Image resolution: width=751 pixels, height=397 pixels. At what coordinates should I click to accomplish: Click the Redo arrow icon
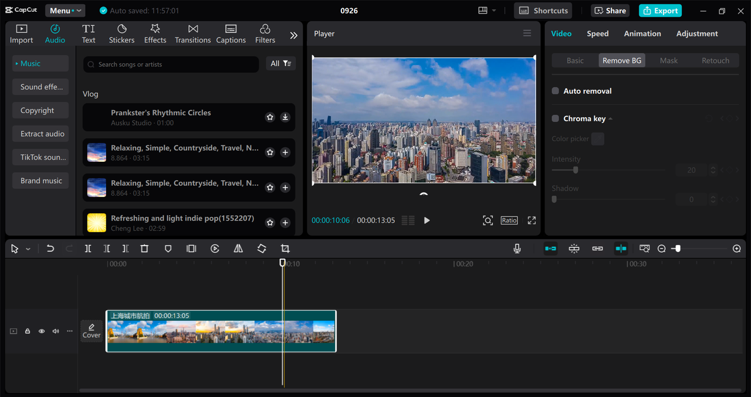[x=69, y=249]
